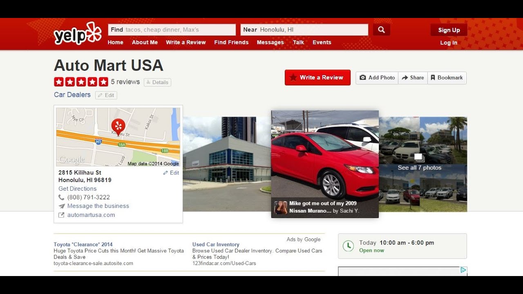This screenshot has height=294, width=523.
Task: Open Events in navigation
Action: pyautogui.click(x=322, y=42)
